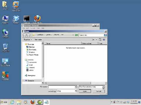Image resolution: width=141 pixels, height=105 pixels.
Task: Select Downloads under Favorites
Action: click(x=31, y=50)
